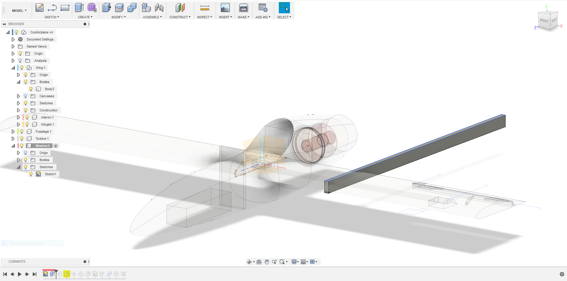Expand the Construction folder node
This screenshot has height=281, width=567.
pos(18,110)
